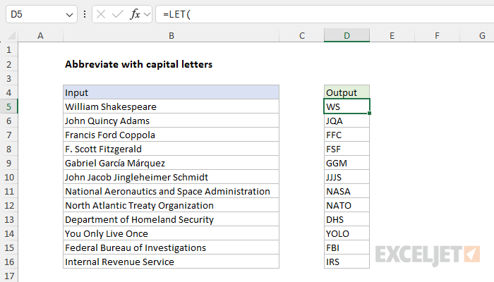Click output cell 'DHS'

pyautogui.click(x=347, y=219)
